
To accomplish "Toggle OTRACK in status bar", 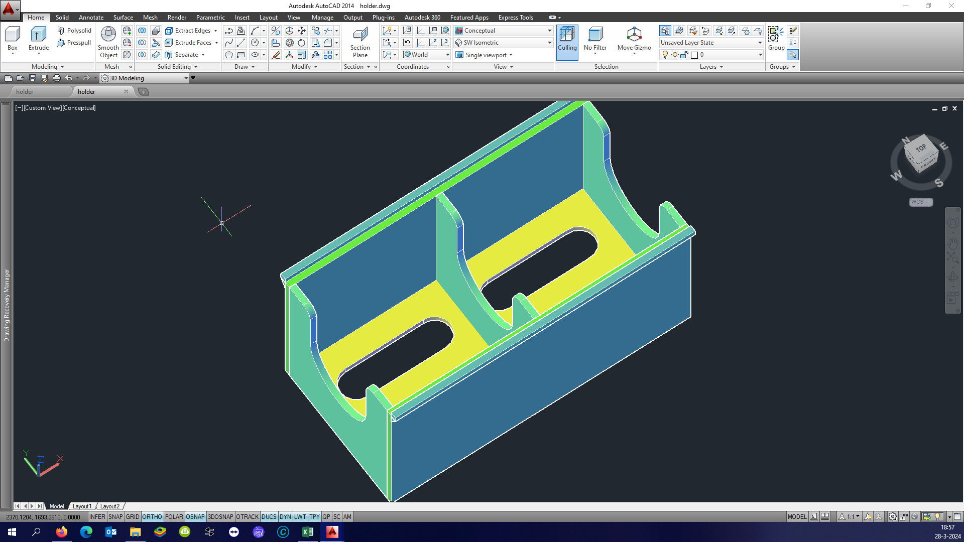I will [x=248, y=517].
